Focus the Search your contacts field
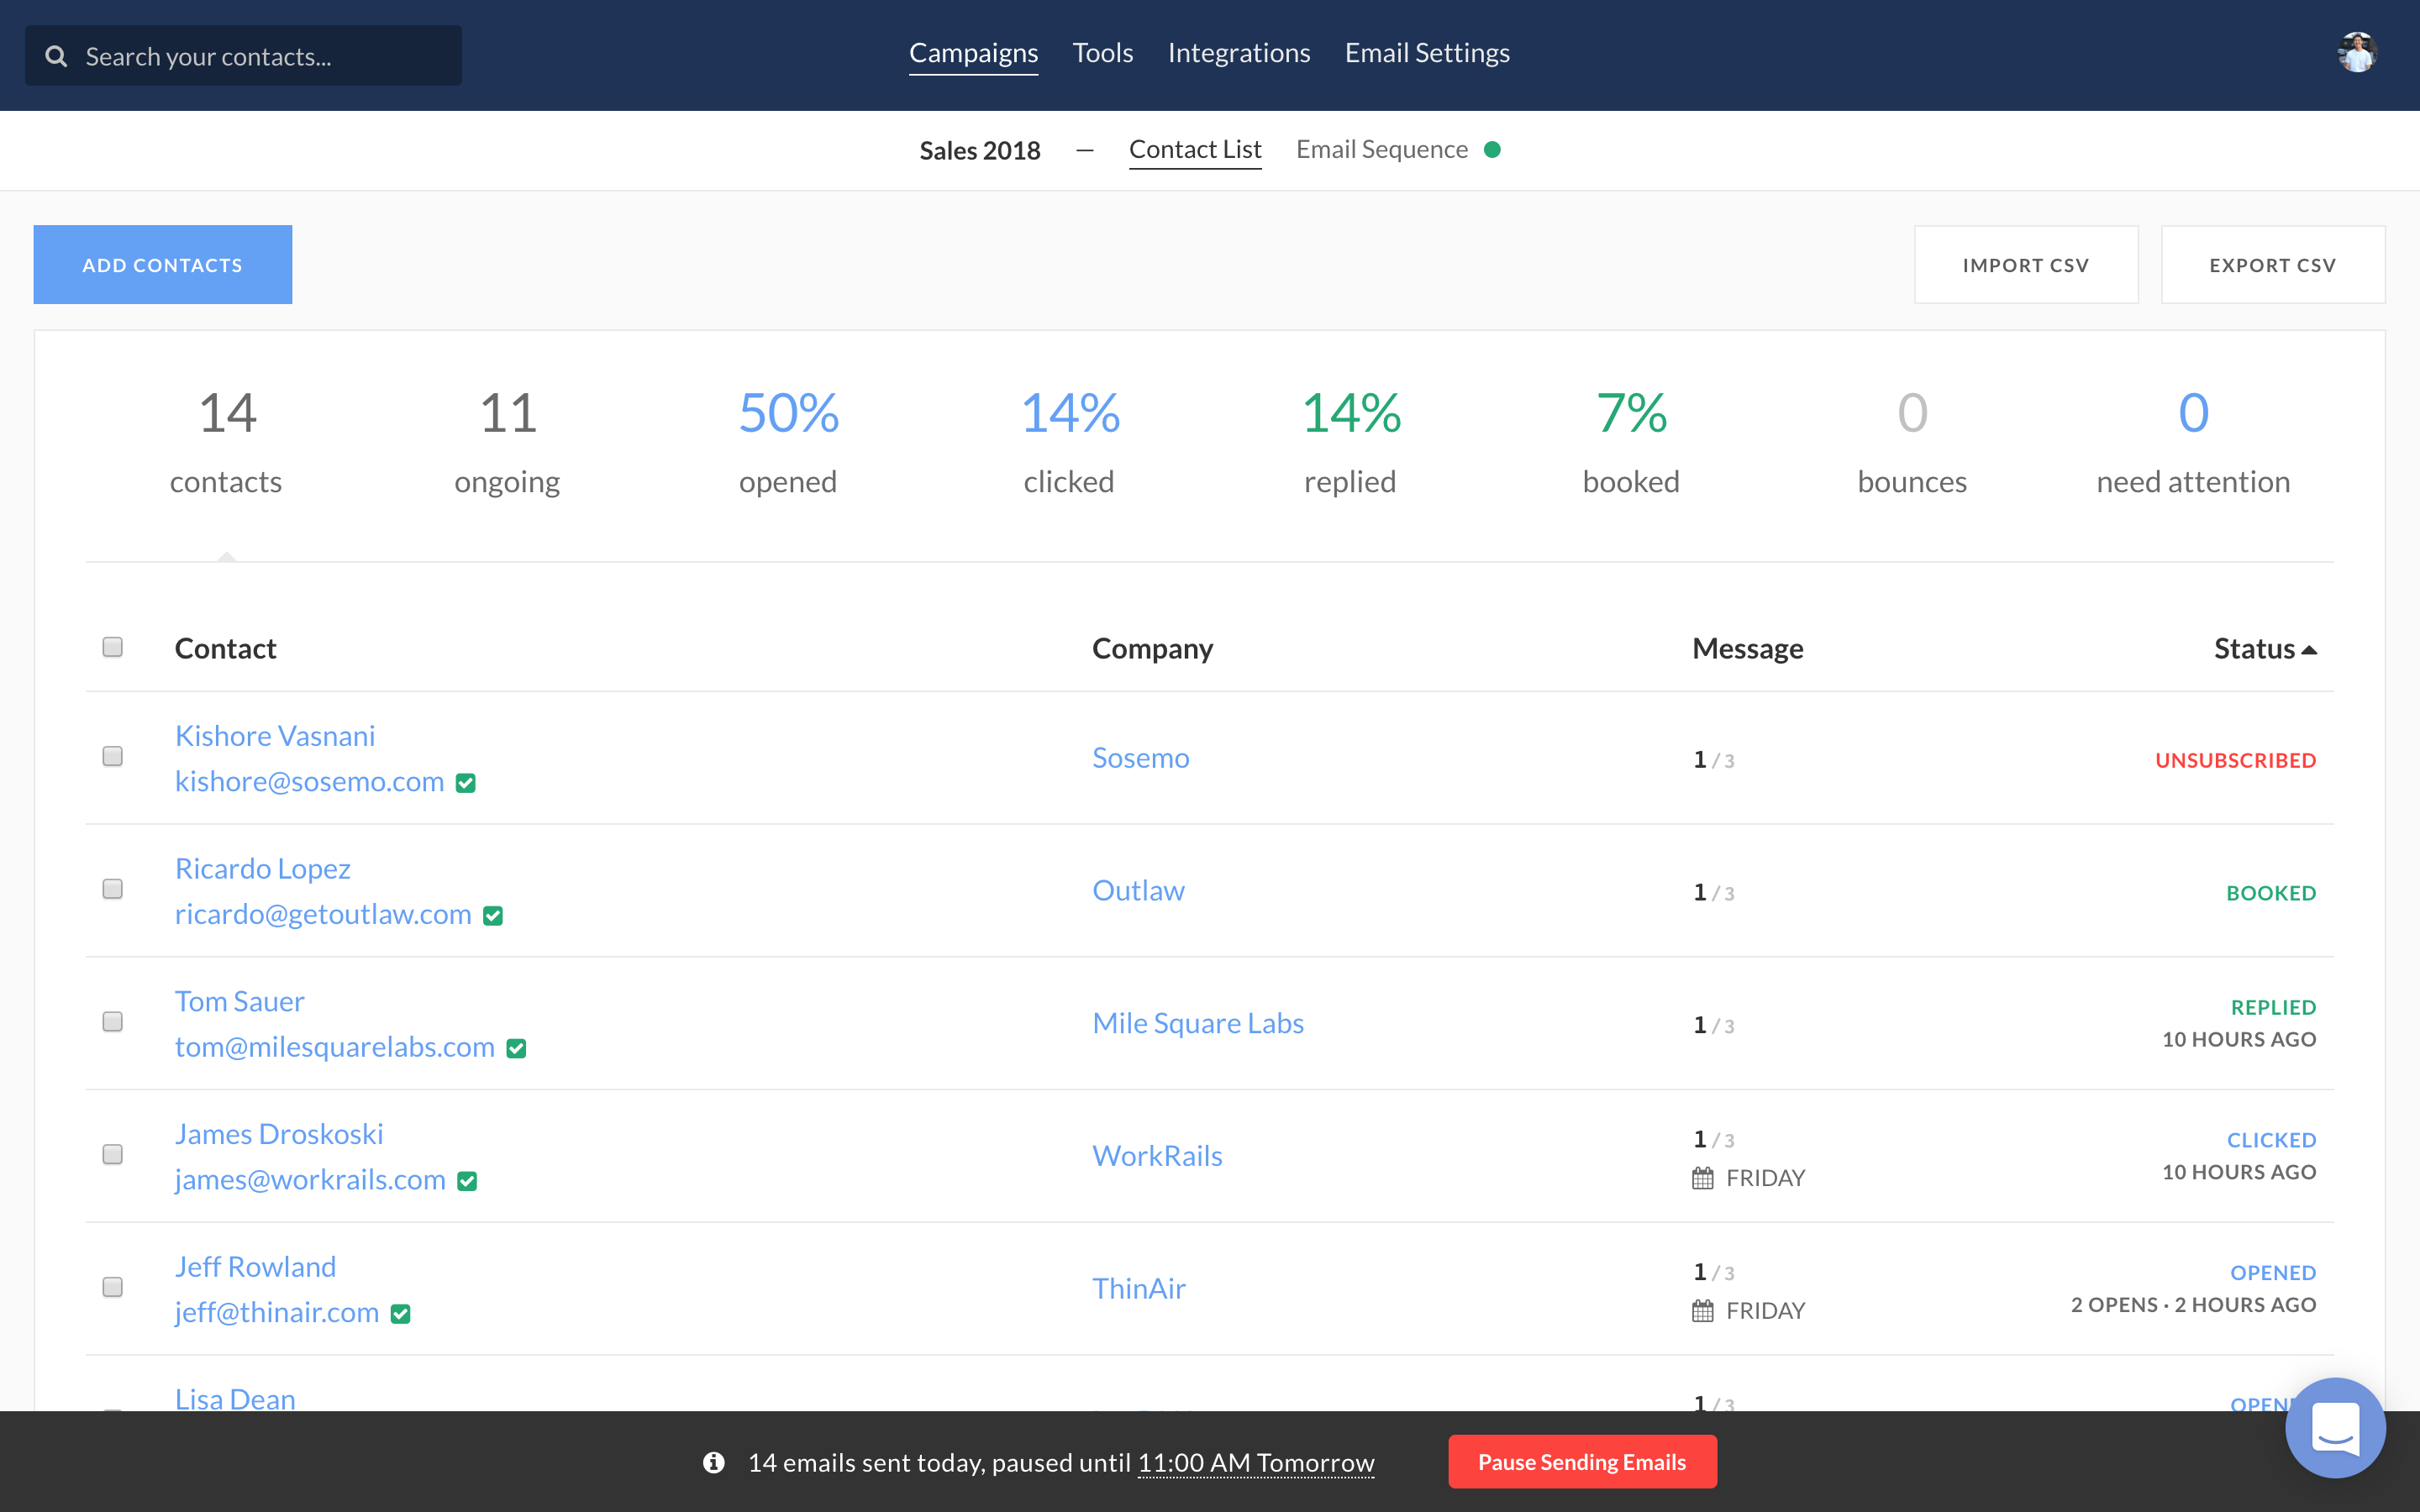Image resolution: width=2420 pixels, height=1512 pixels. [x=260, y=57]
